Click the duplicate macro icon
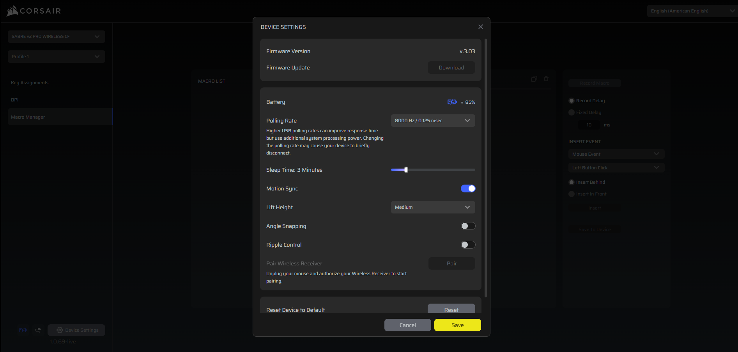The width and height of the screenshot is (738, 352). [534, 79]
